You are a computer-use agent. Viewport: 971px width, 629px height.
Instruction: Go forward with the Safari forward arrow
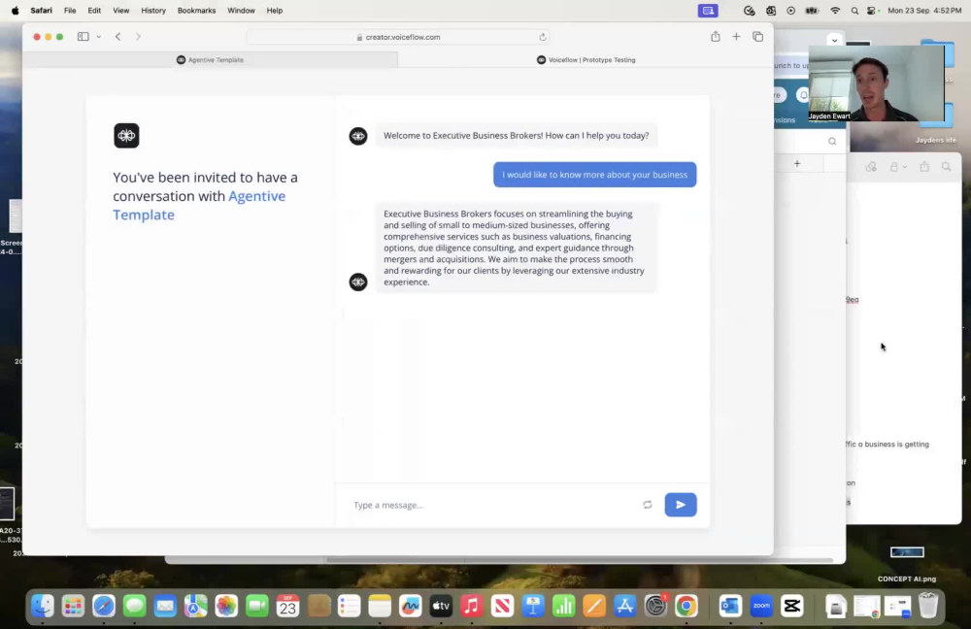[x=138, y=37]
